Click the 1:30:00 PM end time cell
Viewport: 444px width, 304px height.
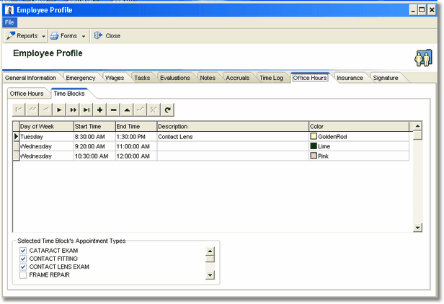(x=136, y=137)
